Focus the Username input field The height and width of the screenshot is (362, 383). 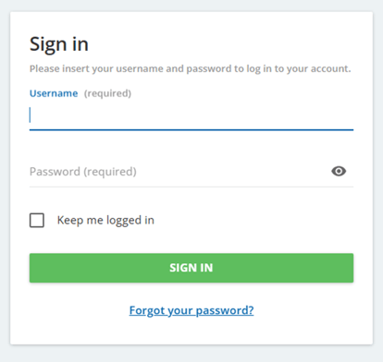click(191, 115)
